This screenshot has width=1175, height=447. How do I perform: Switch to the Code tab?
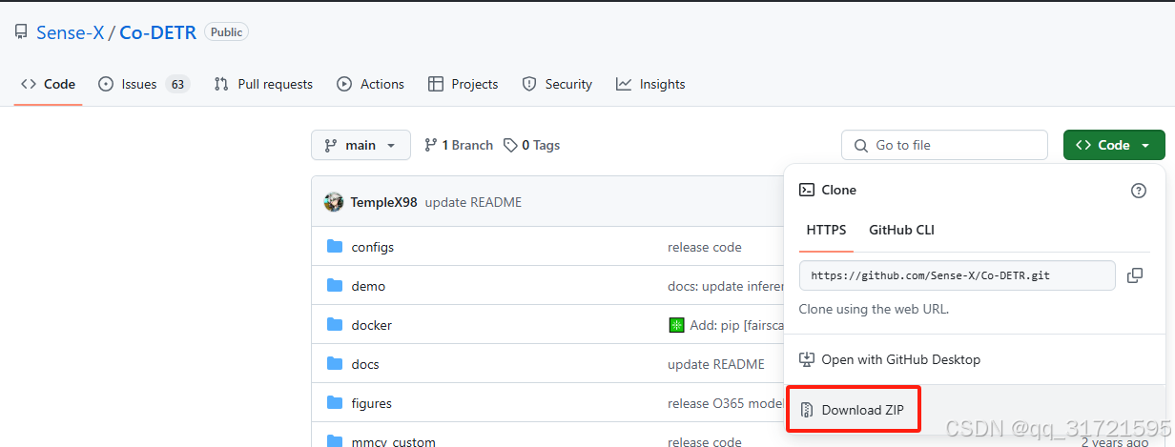pos(48,84)
